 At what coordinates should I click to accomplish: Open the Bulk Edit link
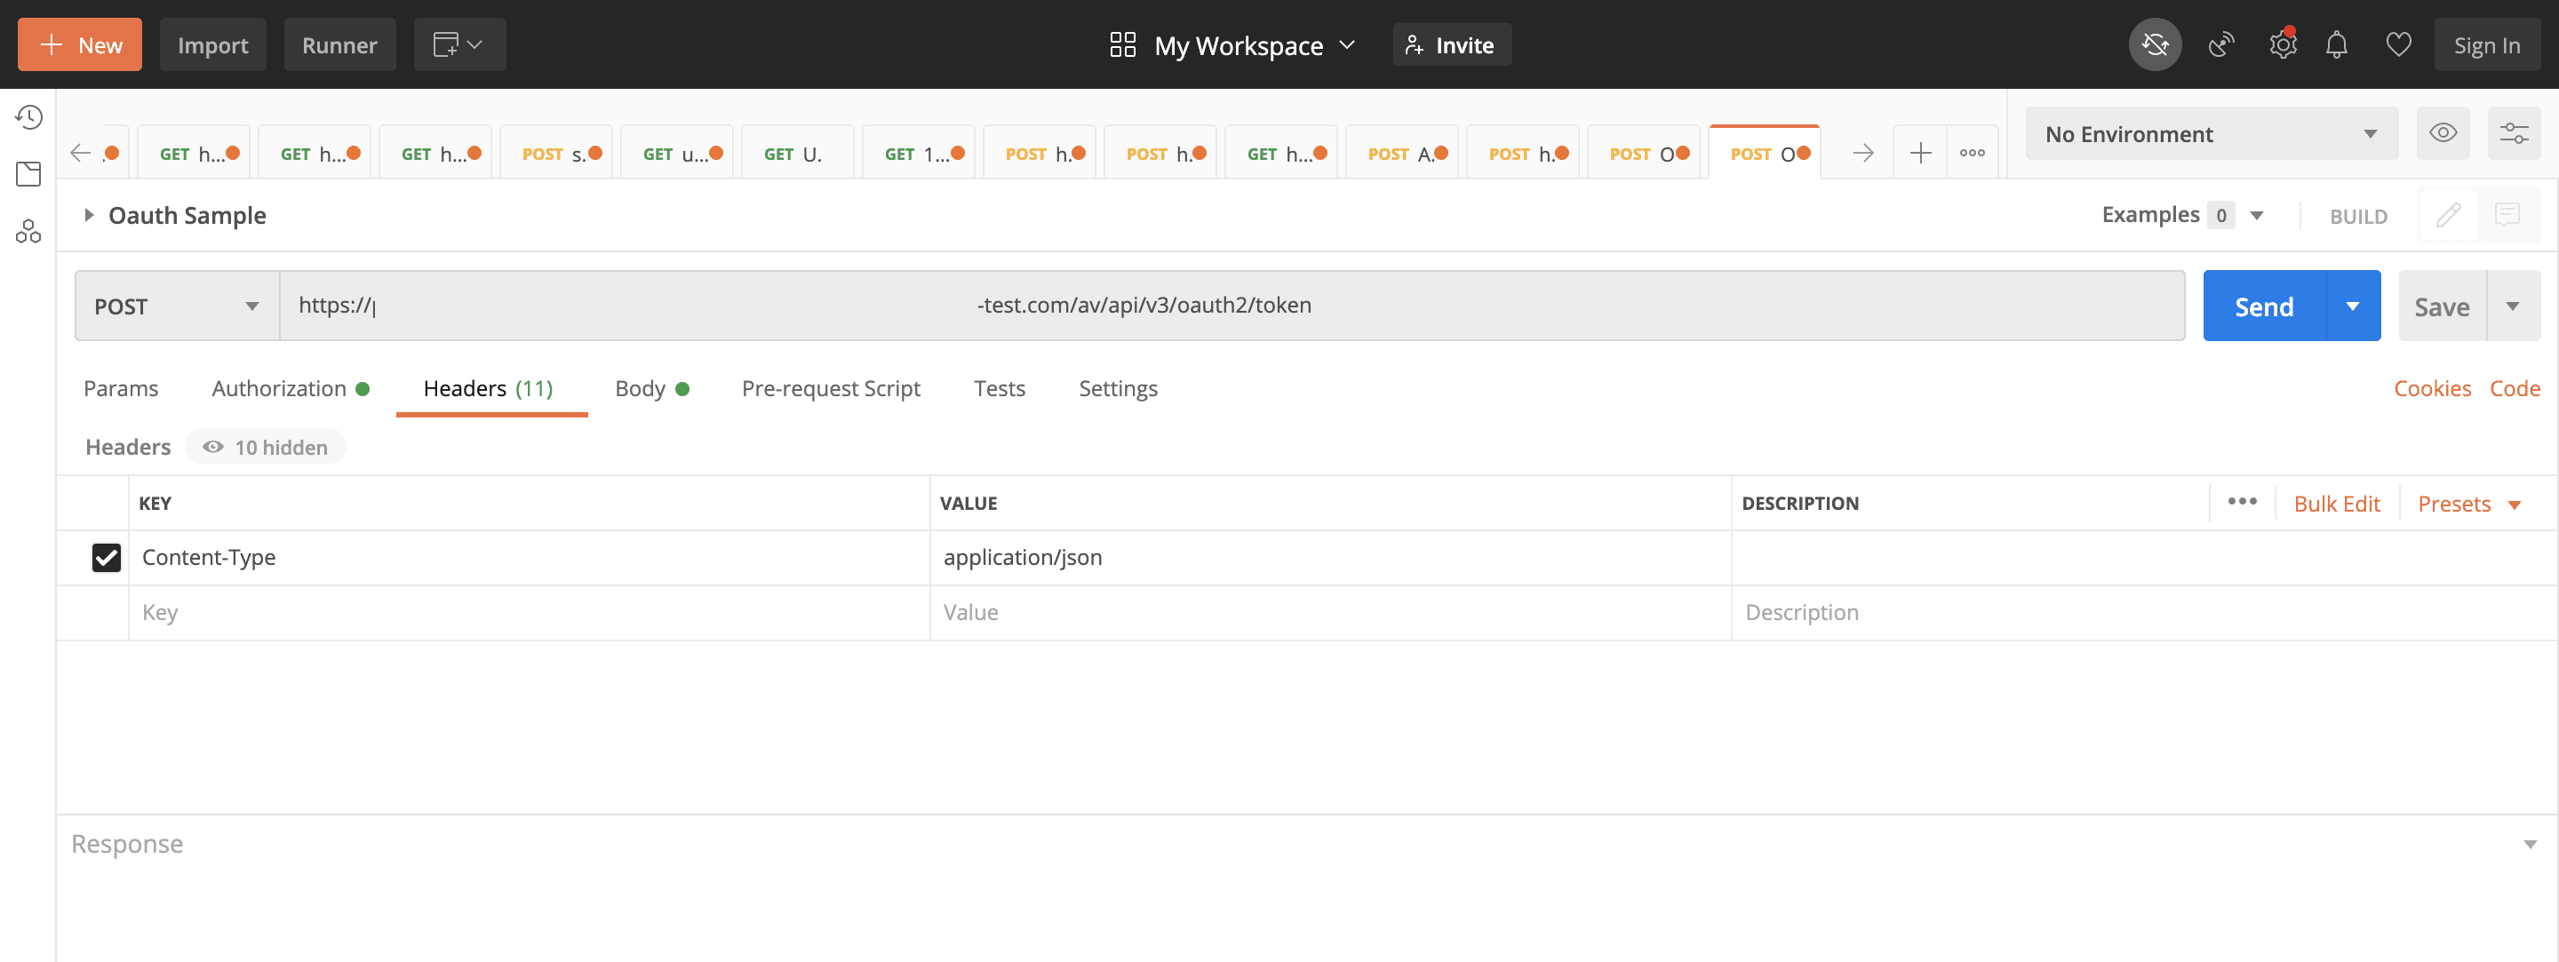(x=2335, y=504)
